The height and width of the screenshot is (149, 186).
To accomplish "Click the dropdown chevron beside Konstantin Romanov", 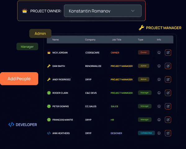I will (x=133, y=11).
